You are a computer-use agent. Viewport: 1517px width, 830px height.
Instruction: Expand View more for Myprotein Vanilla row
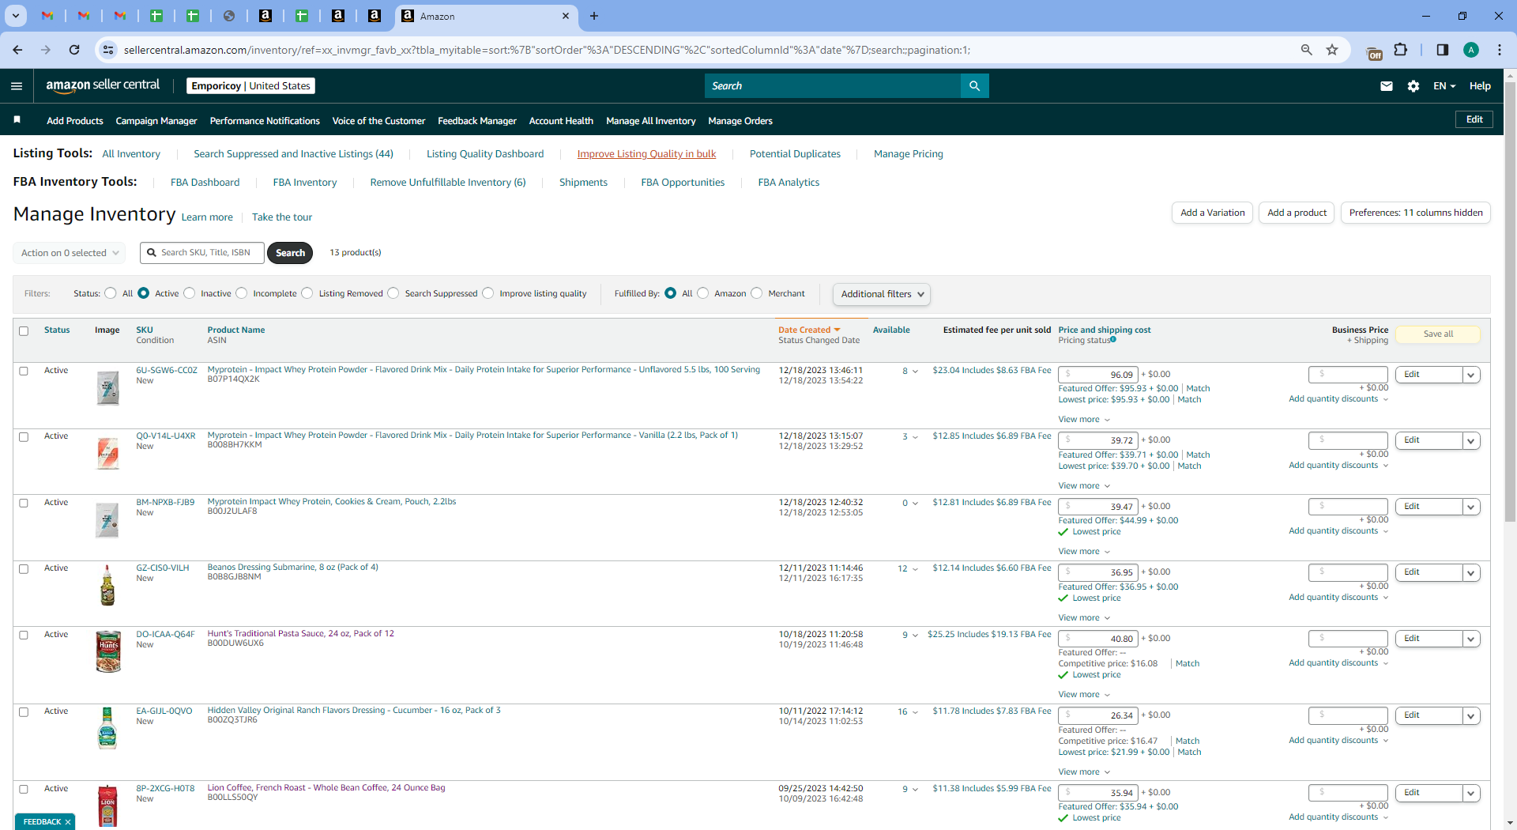coord(1085,486)
